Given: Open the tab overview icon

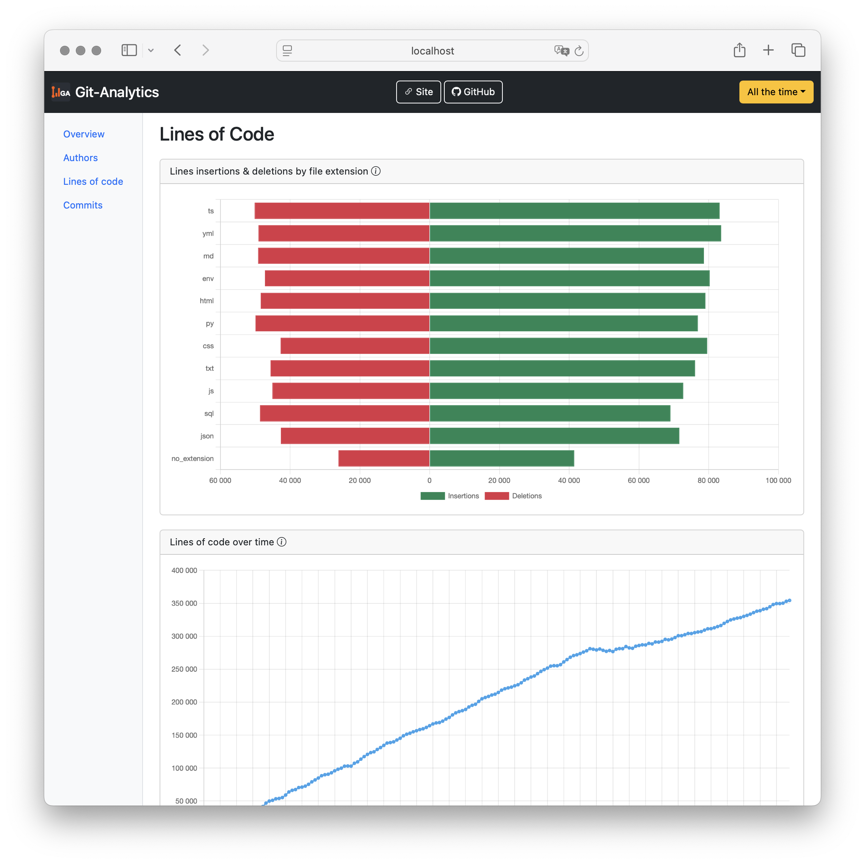Looking at the screenshot, I should (x=798, y=50).
